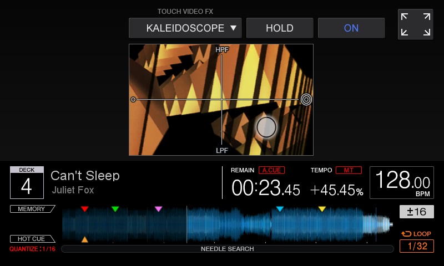Image resolution: width=444 pixels, height=266 pixels.
Task: Select the red memory cue marker
Action: 85,209
